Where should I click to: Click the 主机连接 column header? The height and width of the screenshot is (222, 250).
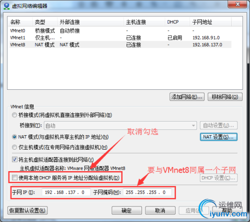pos(144,22)
